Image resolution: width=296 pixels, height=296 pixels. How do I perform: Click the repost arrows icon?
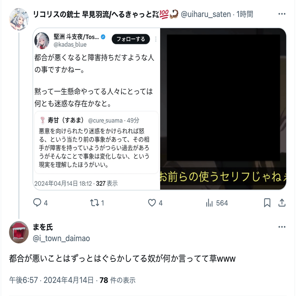(94, 203)
